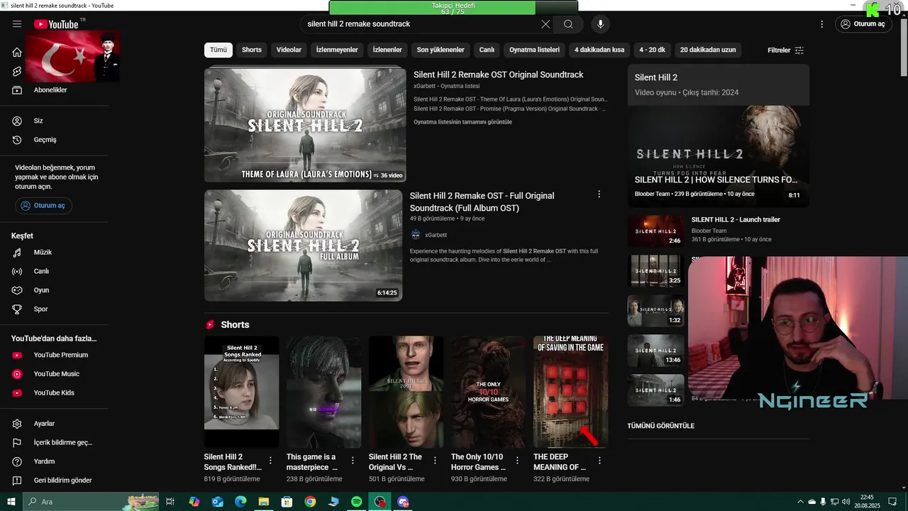Open options for THE DEEP MEANING OF short

[599, 461]
